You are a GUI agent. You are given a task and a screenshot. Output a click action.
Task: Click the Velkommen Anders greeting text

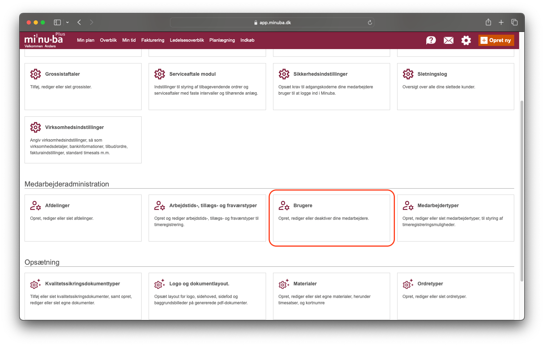40,46
